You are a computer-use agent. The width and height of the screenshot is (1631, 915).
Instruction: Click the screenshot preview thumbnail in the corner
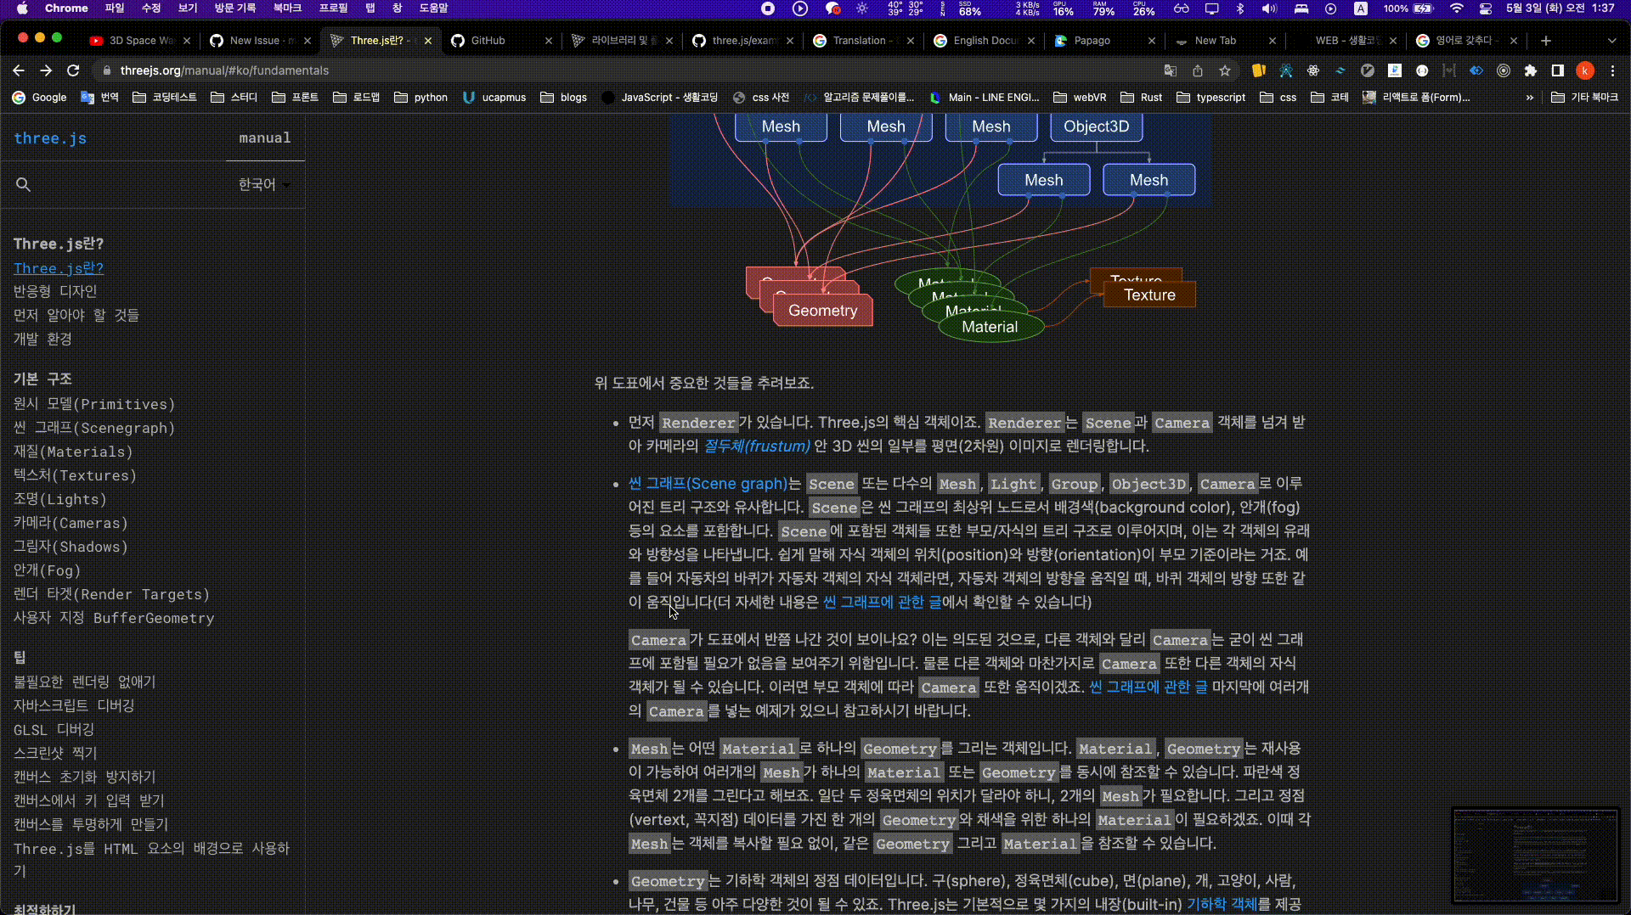[x=1535, y=855]
